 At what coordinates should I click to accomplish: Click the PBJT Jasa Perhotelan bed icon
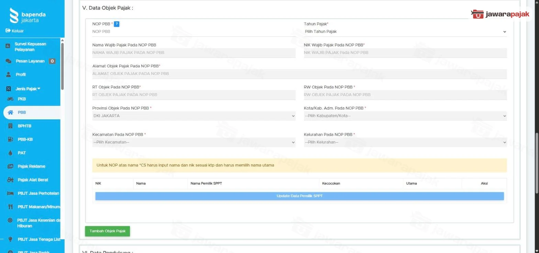pos(10,193)
